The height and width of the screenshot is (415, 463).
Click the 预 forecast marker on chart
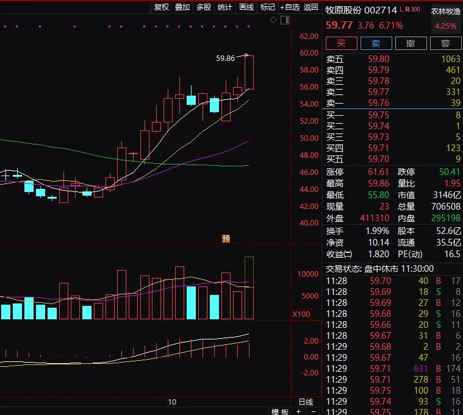pyautogui.click(x=226, y=238)
